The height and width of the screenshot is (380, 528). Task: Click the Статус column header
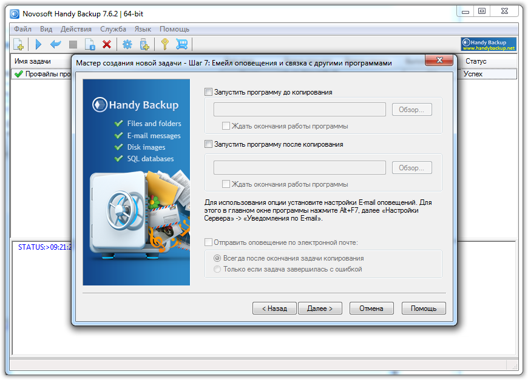pos(476,61)
